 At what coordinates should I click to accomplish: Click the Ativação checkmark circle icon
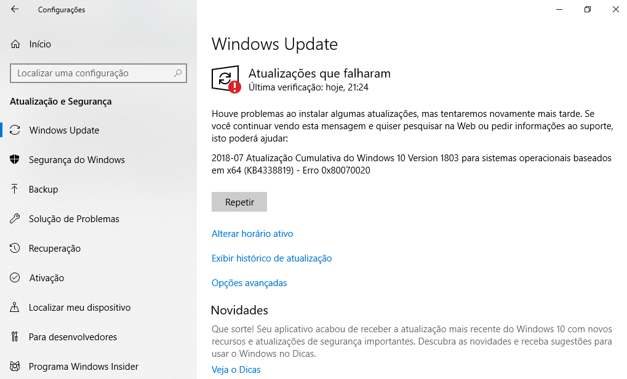click(x=15, y=277)
